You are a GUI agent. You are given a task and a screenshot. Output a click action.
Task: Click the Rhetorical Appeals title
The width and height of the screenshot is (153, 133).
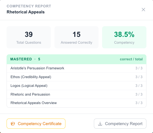coord(25,12)
